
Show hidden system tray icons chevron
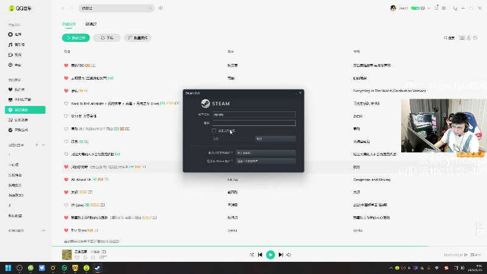coord(391,268)
